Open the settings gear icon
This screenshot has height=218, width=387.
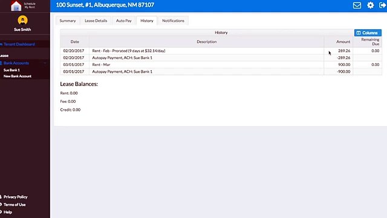tap(370, 5)
